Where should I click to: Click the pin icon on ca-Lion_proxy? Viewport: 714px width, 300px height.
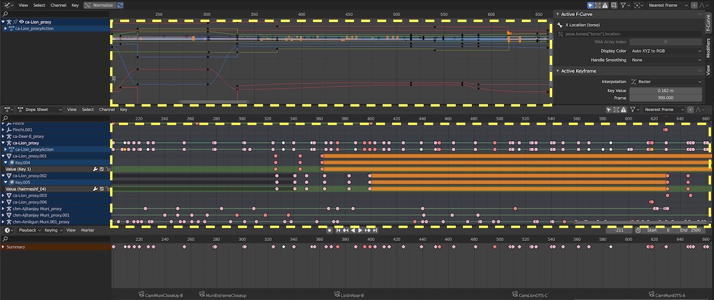pos(15,21)
